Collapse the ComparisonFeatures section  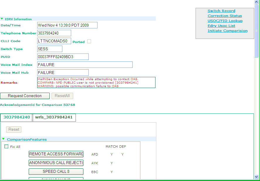(x=3, y=139)
